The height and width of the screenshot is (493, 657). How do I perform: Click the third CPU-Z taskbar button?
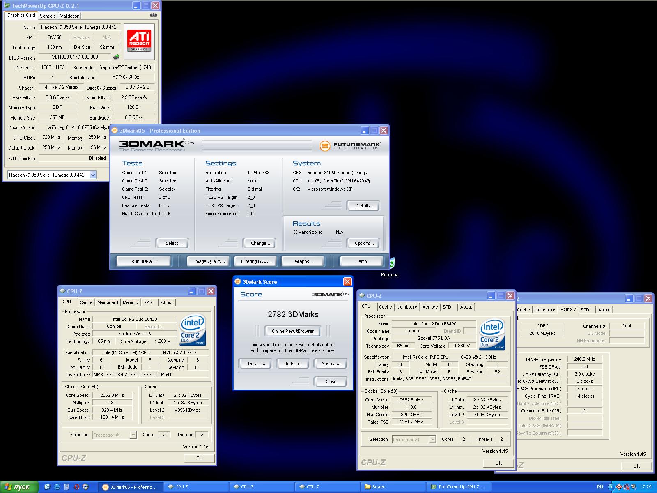coord(328,487)
